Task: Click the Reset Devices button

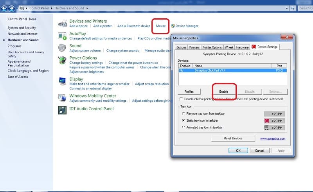Action: coord(233,138)
